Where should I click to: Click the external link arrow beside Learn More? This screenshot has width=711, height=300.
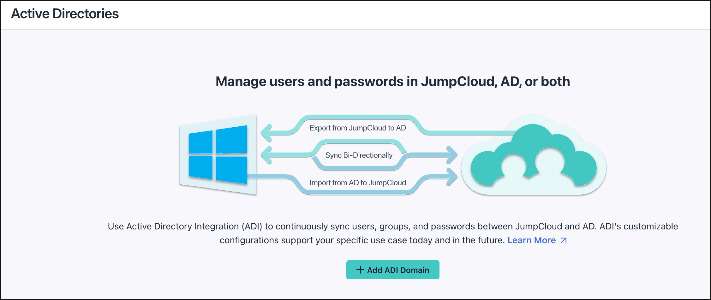coord(563,240)
